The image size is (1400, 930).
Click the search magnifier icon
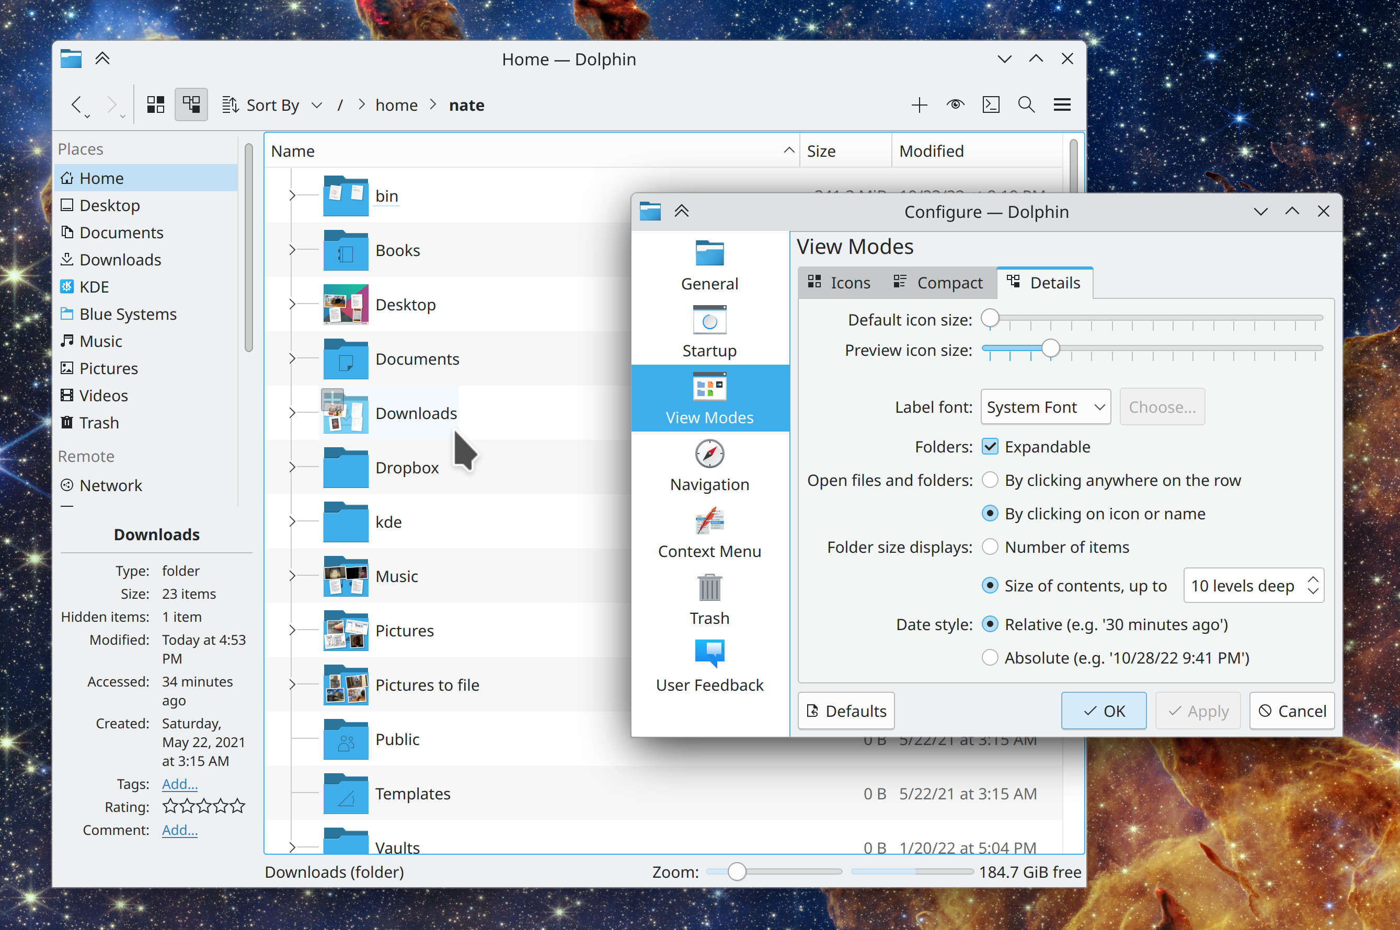tap(1026, 105)
